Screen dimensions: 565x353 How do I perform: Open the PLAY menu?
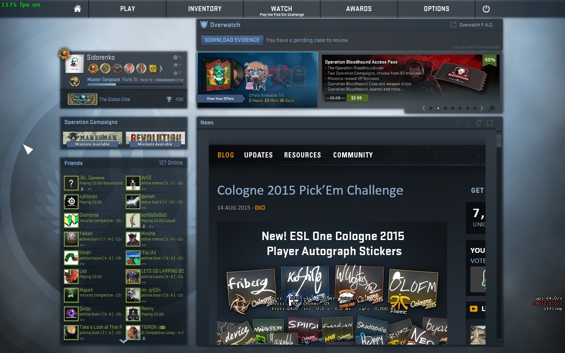tap(128, 8)
